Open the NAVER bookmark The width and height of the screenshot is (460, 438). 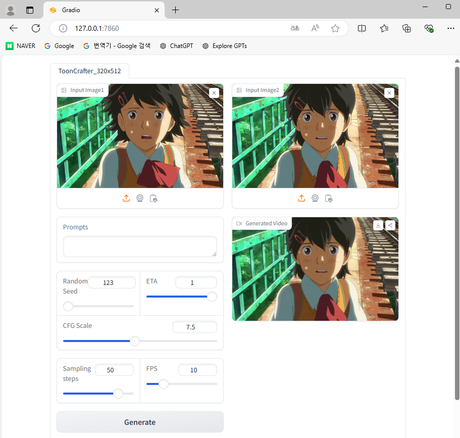tap(21, 46)
